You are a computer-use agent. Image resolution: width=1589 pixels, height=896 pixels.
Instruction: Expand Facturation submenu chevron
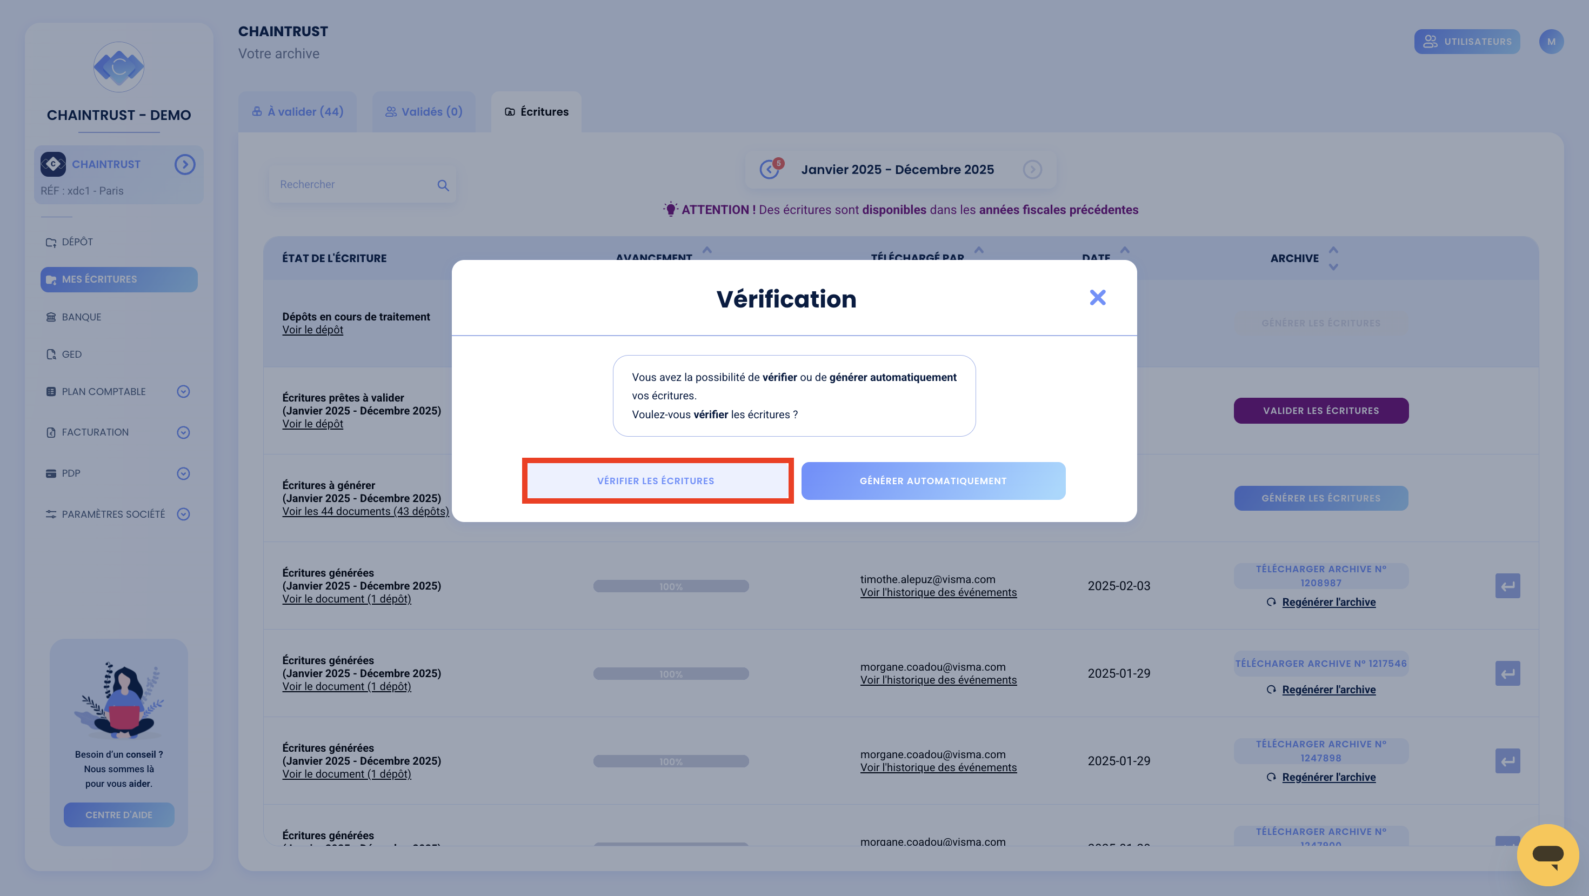[x=183, y=432]
